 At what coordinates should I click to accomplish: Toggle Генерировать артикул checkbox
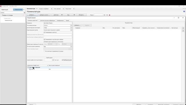click(44, 32)
